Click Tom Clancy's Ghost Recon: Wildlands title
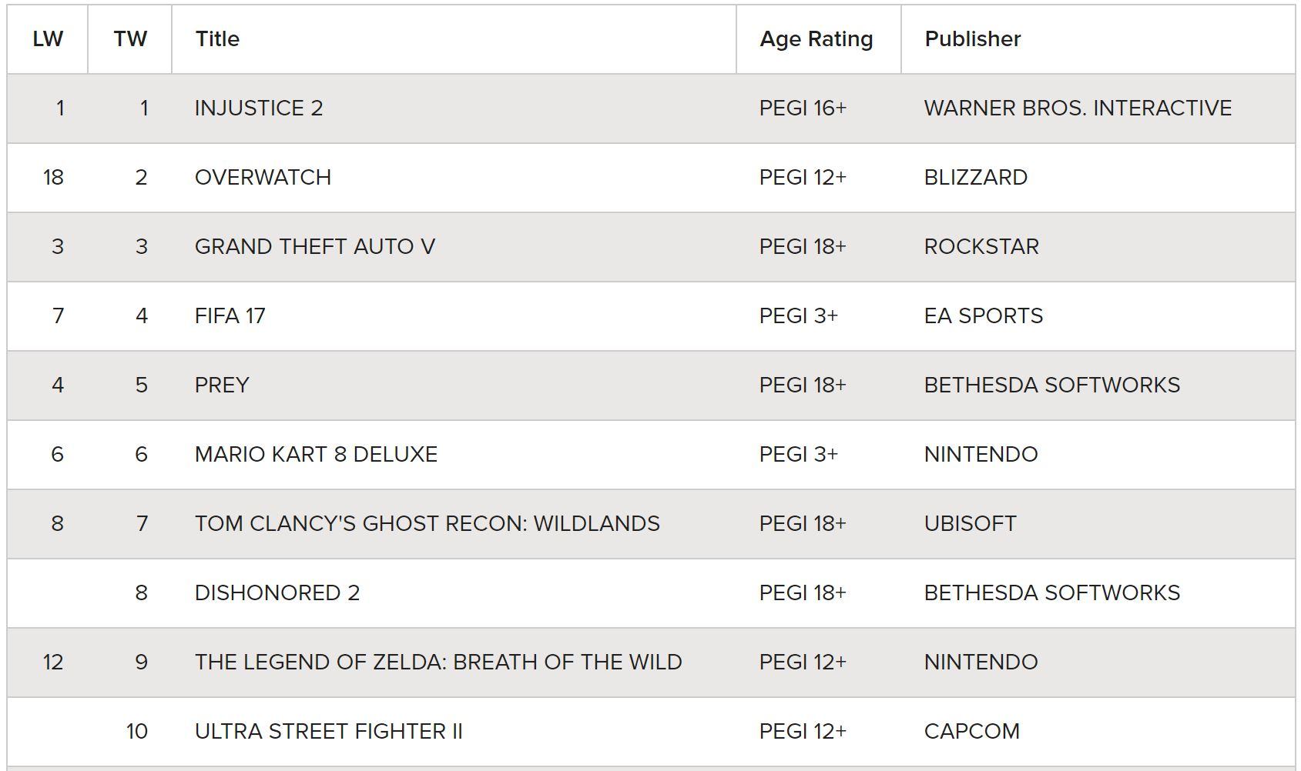This screenshot has height=771, width=1301. [428, 524]
